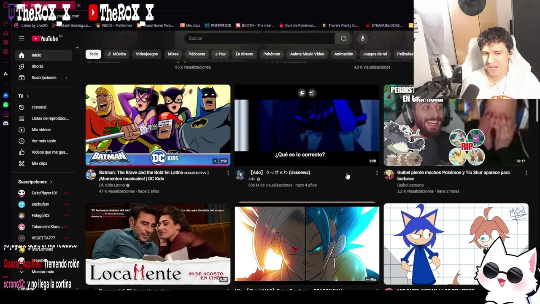The width and height of the screenshot is (540, 304).
Task: Click the Buscar search field
Action: coord(259,38)
